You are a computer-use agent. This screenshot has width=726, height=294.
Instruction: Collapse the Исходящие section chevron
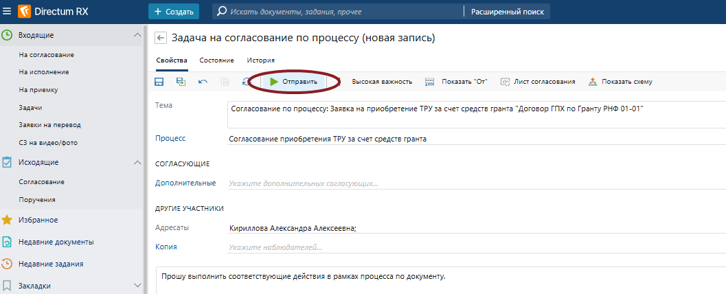tap(137, 163)
